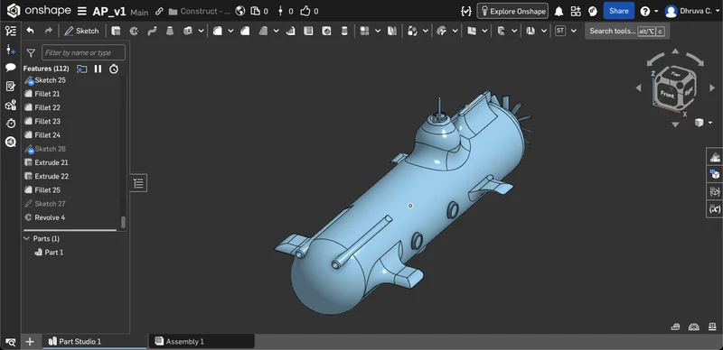Start a new Sketch

pyautogui.click(x=81, y=31)
